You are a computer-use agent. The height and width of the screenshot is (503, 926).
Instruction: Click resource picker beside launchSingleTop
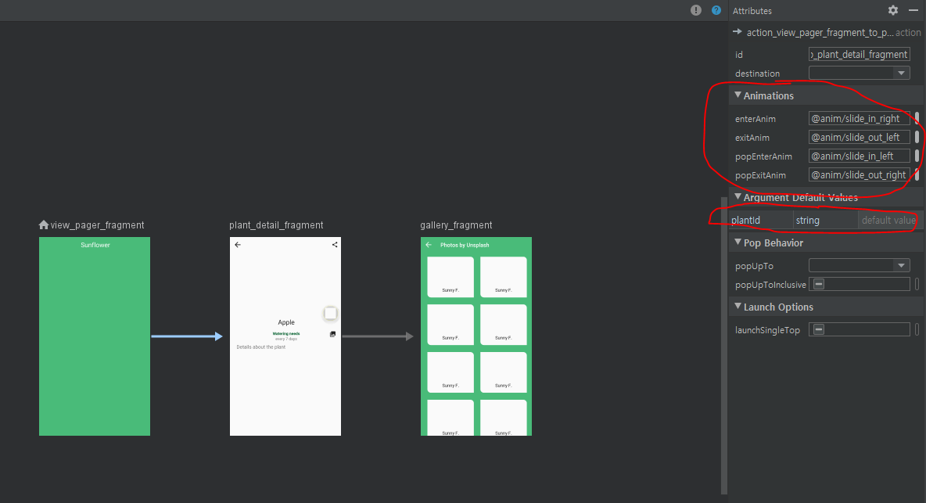[917, 329]
